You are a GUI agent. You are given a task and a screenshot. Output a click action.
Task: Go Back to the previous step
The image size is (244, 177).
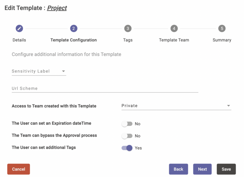coord(178,169)
